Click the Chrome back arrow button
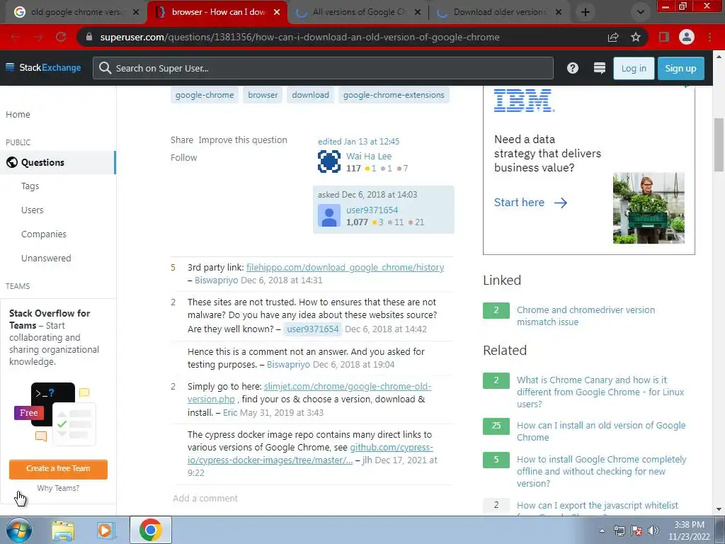725x544 pixels. pos(16,37)
